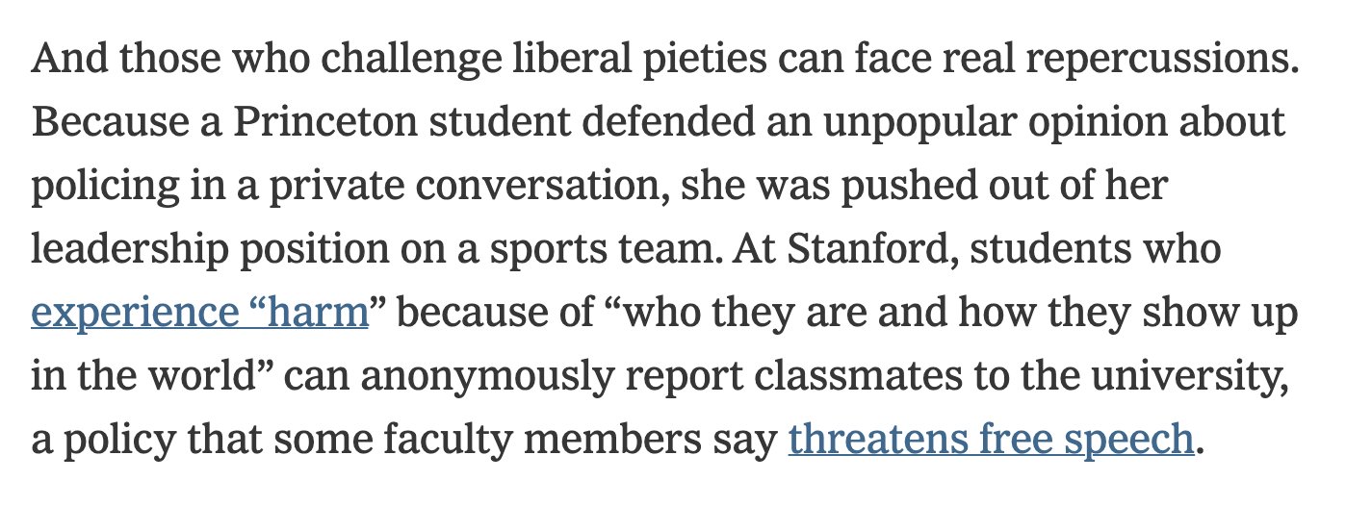Open the 'experience "harm' link
This screenshot has height=506, width=1346.
(200, 313)
